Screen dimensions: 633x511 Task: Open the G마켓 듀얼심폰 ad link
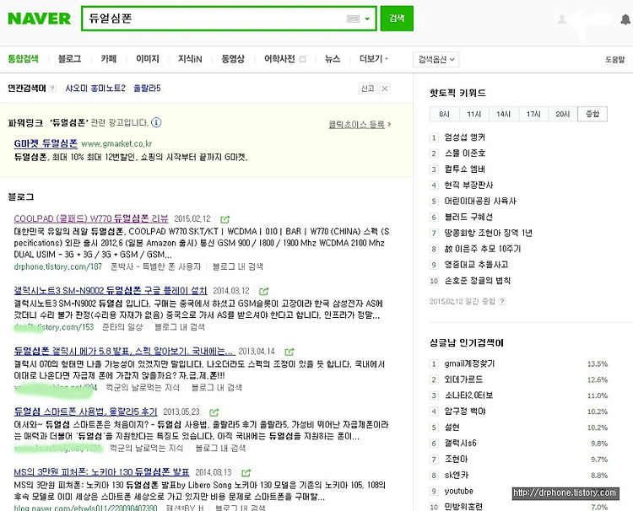click(46, 143)
